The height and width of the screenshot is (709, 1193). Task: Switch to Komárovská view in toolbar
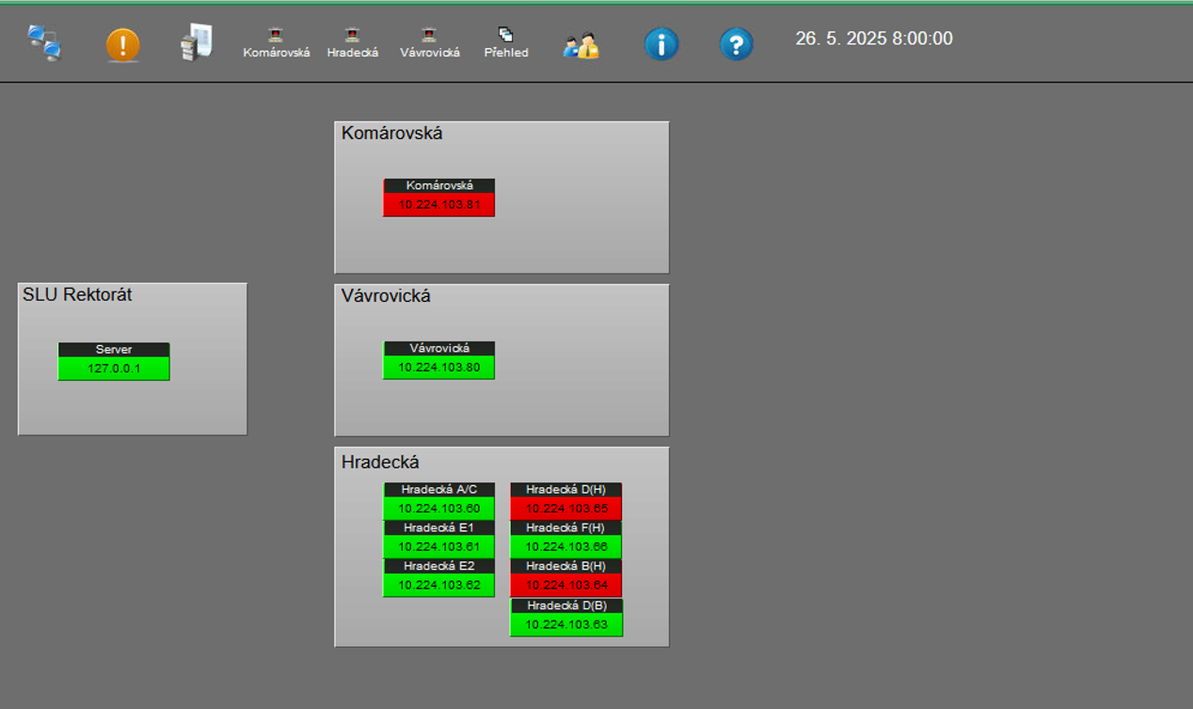tap(276, 43)
